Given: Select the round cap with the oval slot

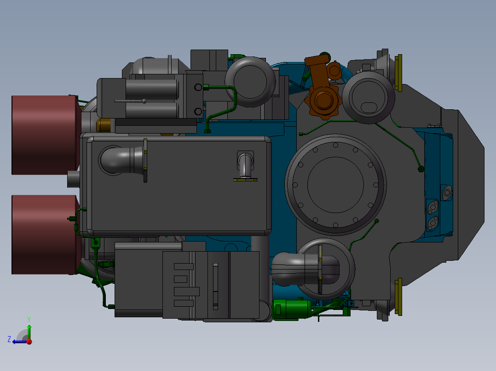Looking at the screenshot, I should pyautogui.click(x=369, y=97).
